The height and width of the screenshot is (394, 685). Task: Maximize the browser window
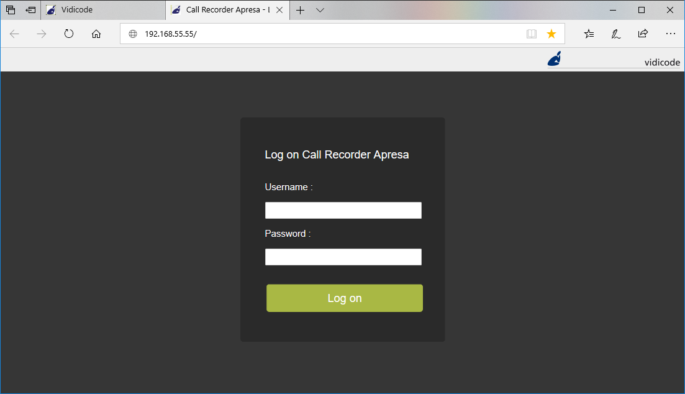pyautogui.click(x=642, y=10)
